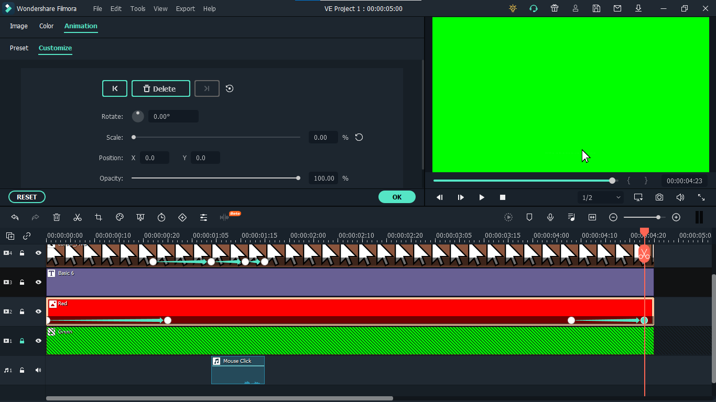Hide video track 2 with eye icon
The image size is (716, 402).
click(38, 311)
